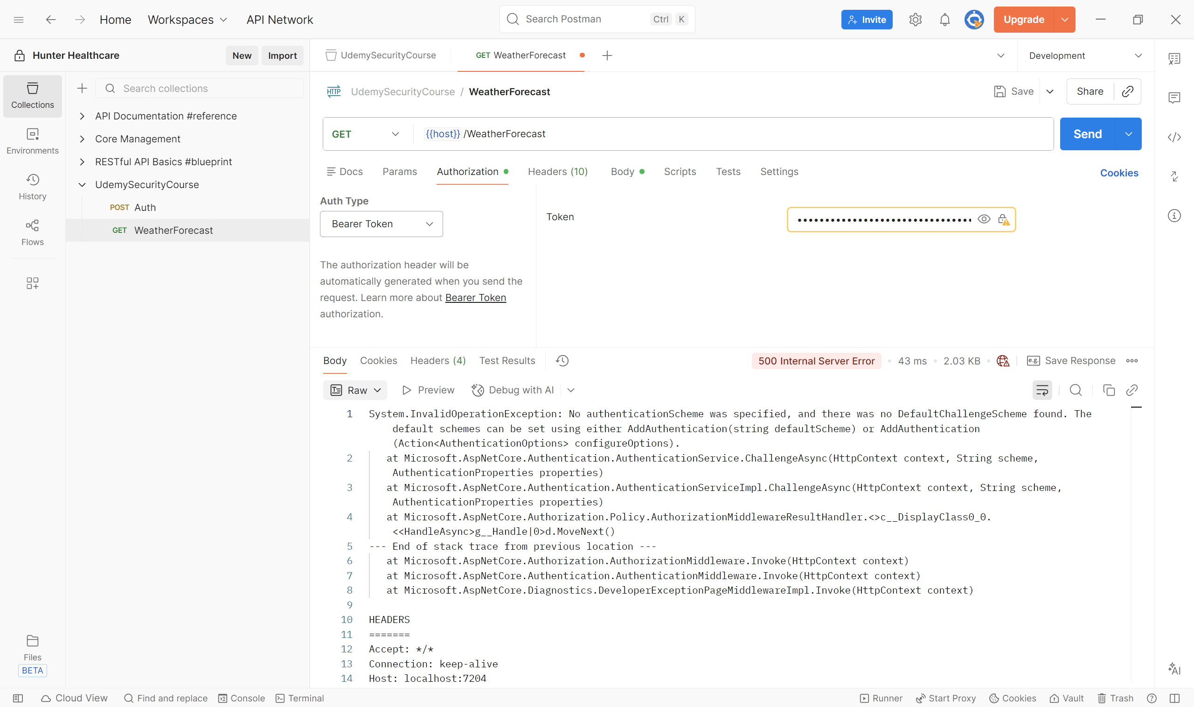
Task: Follow the Bearer Token learn more link
Action: pyautogui.click(x=475, y=298)
